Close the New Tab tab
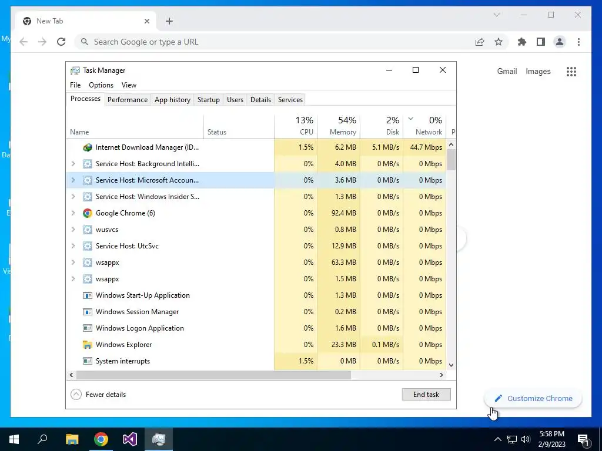The image size is (602, 451). [x=146, y=21]
